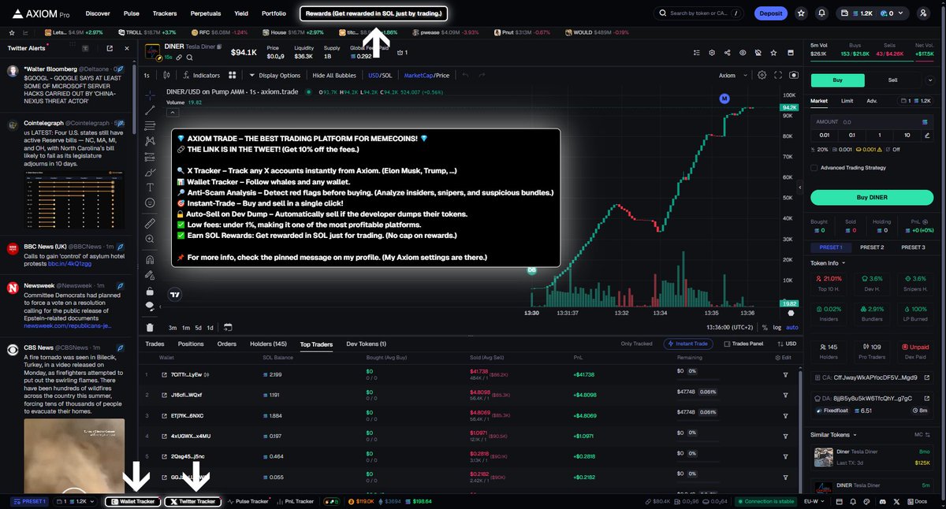Open 1s timeframe interval selector
This screenshot has height=509, width=946.
pos(147,75)
